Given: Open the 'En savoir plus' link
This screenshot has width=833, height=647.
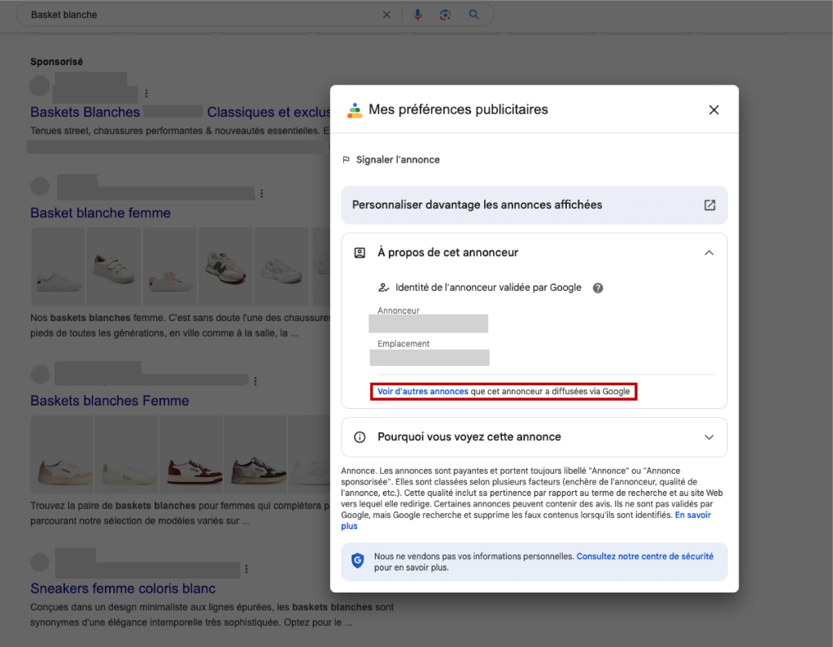Looking at the screenshot, I should pos(693,515).
